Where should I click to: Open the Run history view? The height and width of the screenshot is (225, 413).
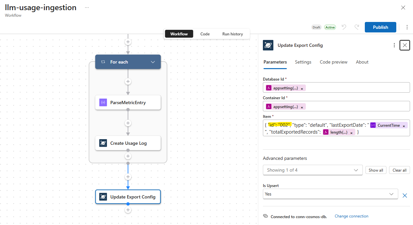point(232,34)
